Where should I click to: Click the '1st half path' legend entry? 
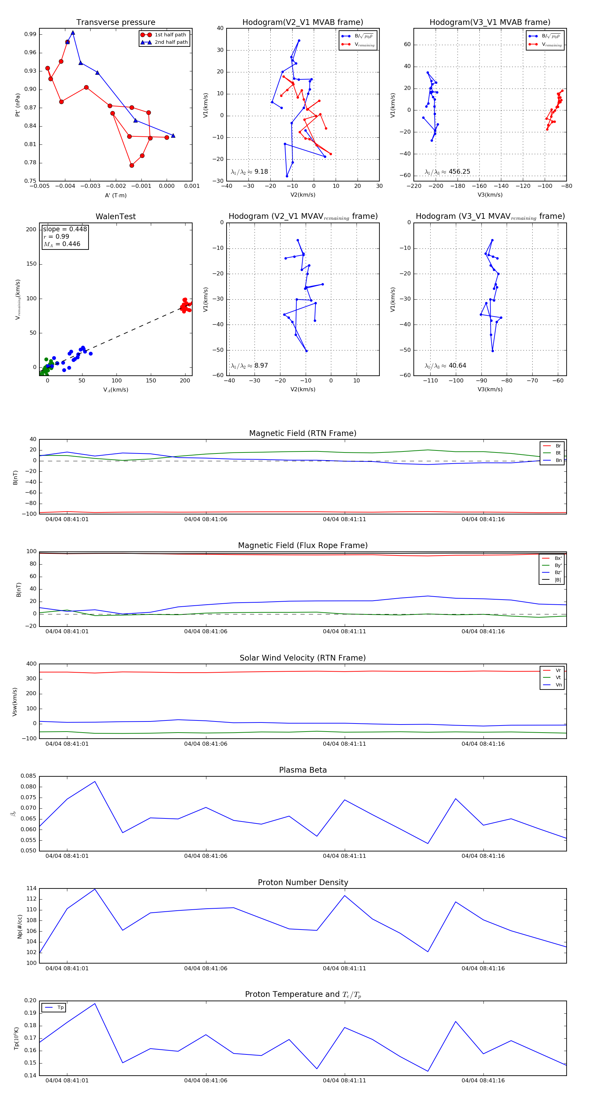164,35
